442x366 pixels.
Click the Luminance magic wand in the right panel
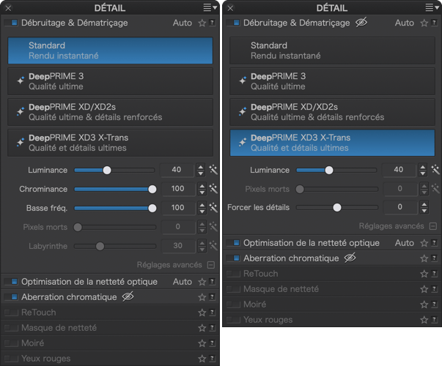pyautogui.click(x=435, y=170)
